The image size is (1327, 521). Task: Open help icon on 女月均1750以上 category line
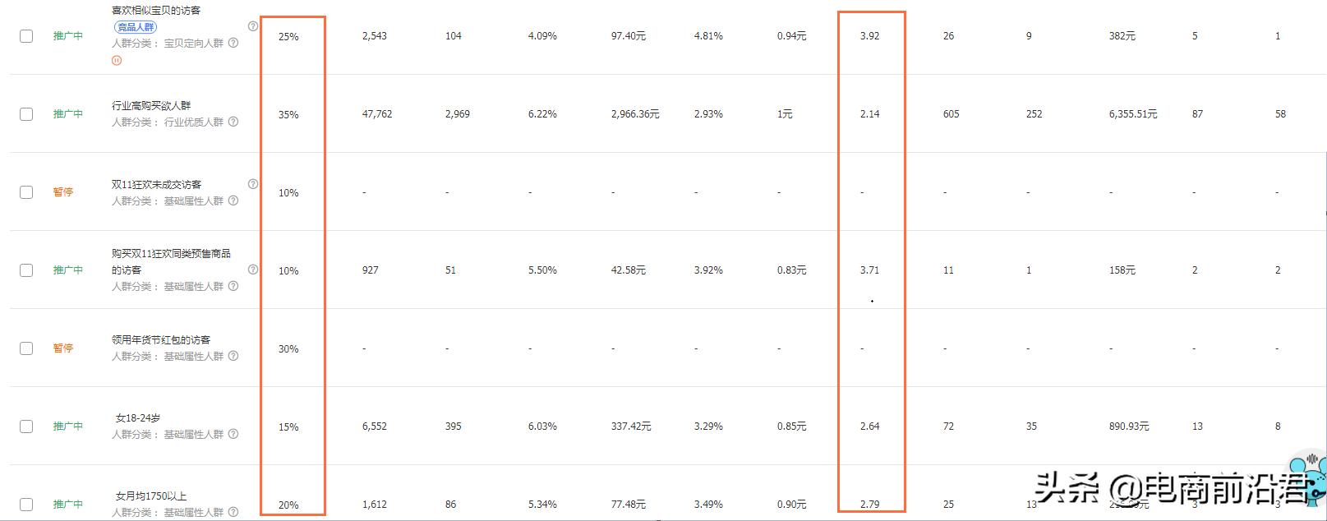[x=233, y=512]
